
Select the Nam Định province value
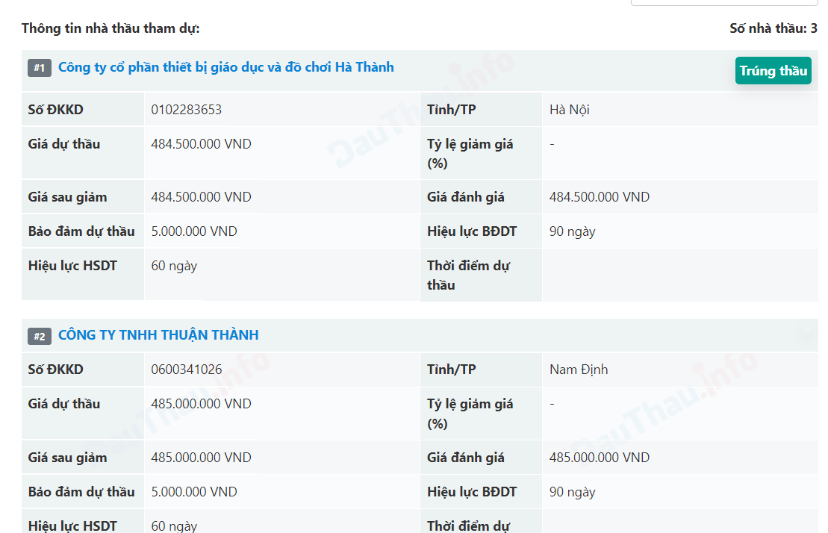579,370
